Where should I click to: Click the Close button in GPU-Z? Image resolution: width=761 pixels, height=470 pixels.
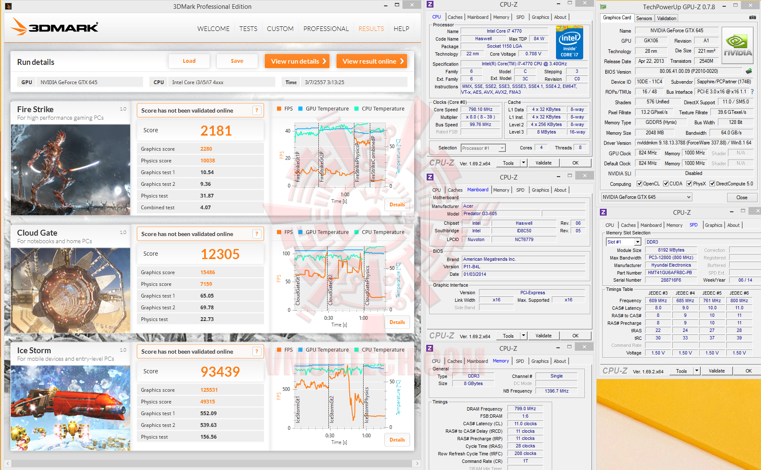coord(742,198)
